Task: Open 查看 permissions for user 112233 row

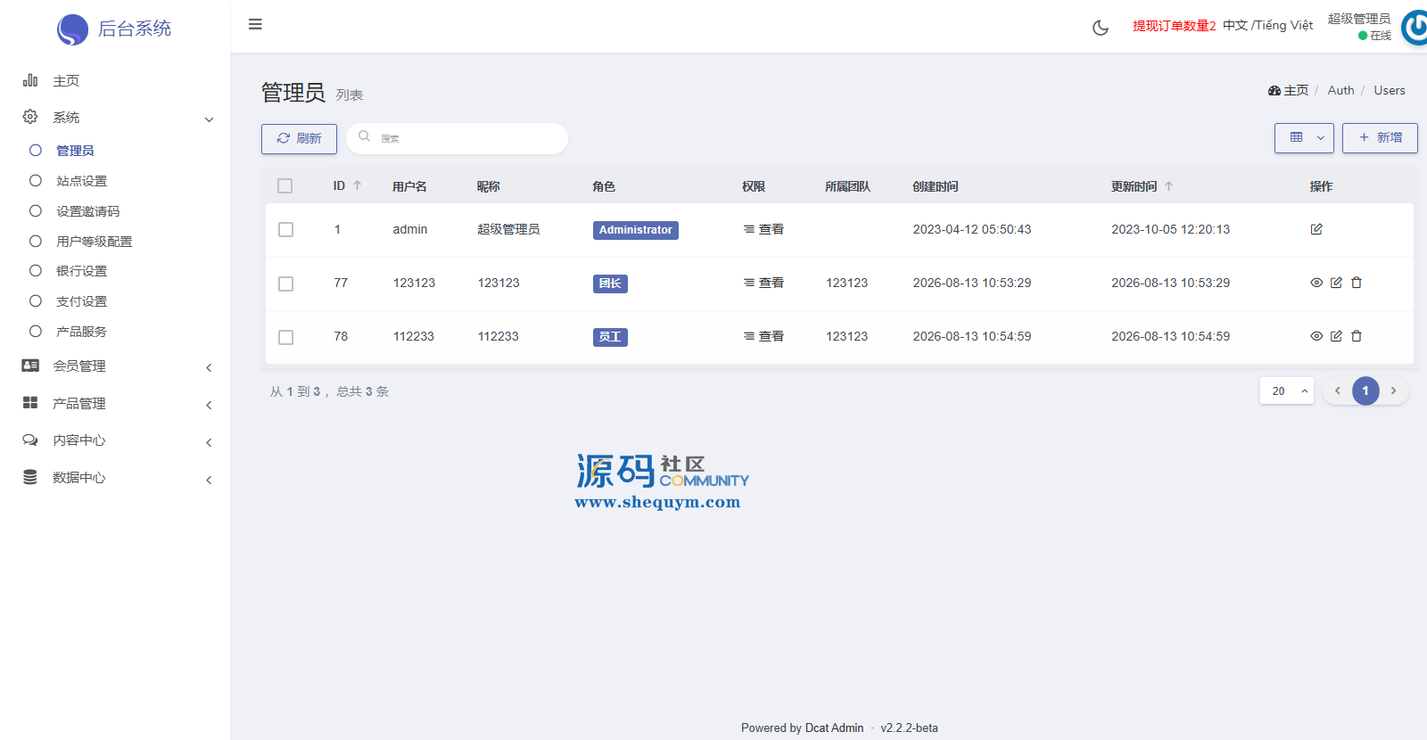Action: [763, 336]
